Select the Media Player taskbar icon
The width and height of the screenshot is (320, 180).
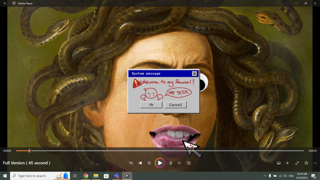pyautogui.click(x=127, y=176)
